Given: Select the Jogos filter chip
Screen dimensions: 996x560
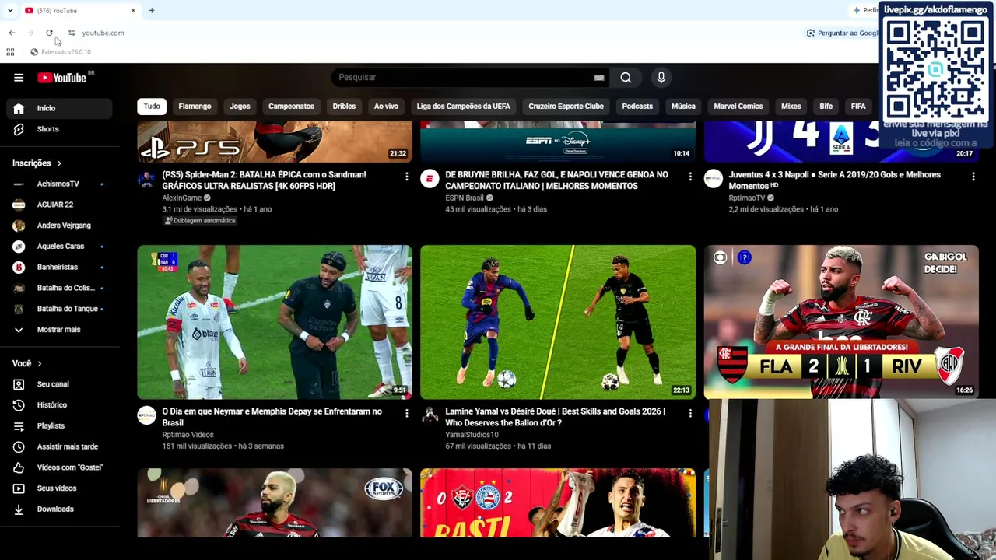Looking at the screenshot, I should click(240, 107).
